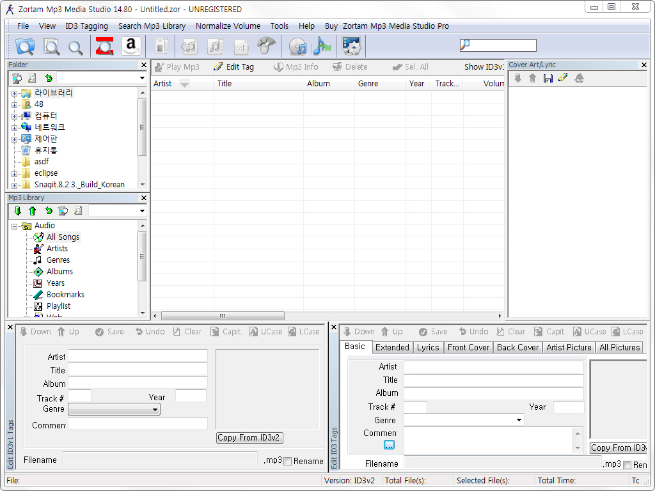The width and height of the screenshot is (655, 491).
Task: Switch to the Extended tab
Action: pyautogui.click(x=392, y=347)
